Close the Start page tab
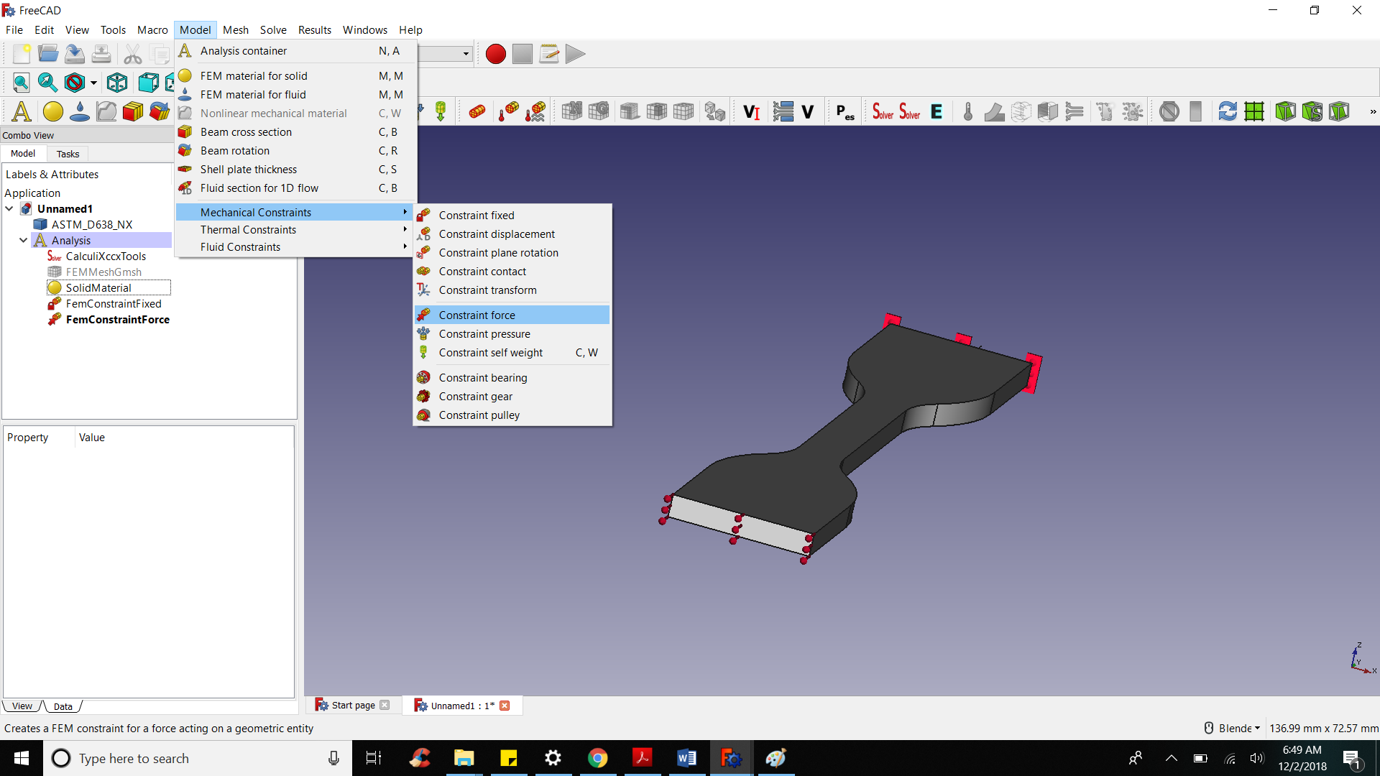This screenshot has height=776, width=1380. point(385,705)
